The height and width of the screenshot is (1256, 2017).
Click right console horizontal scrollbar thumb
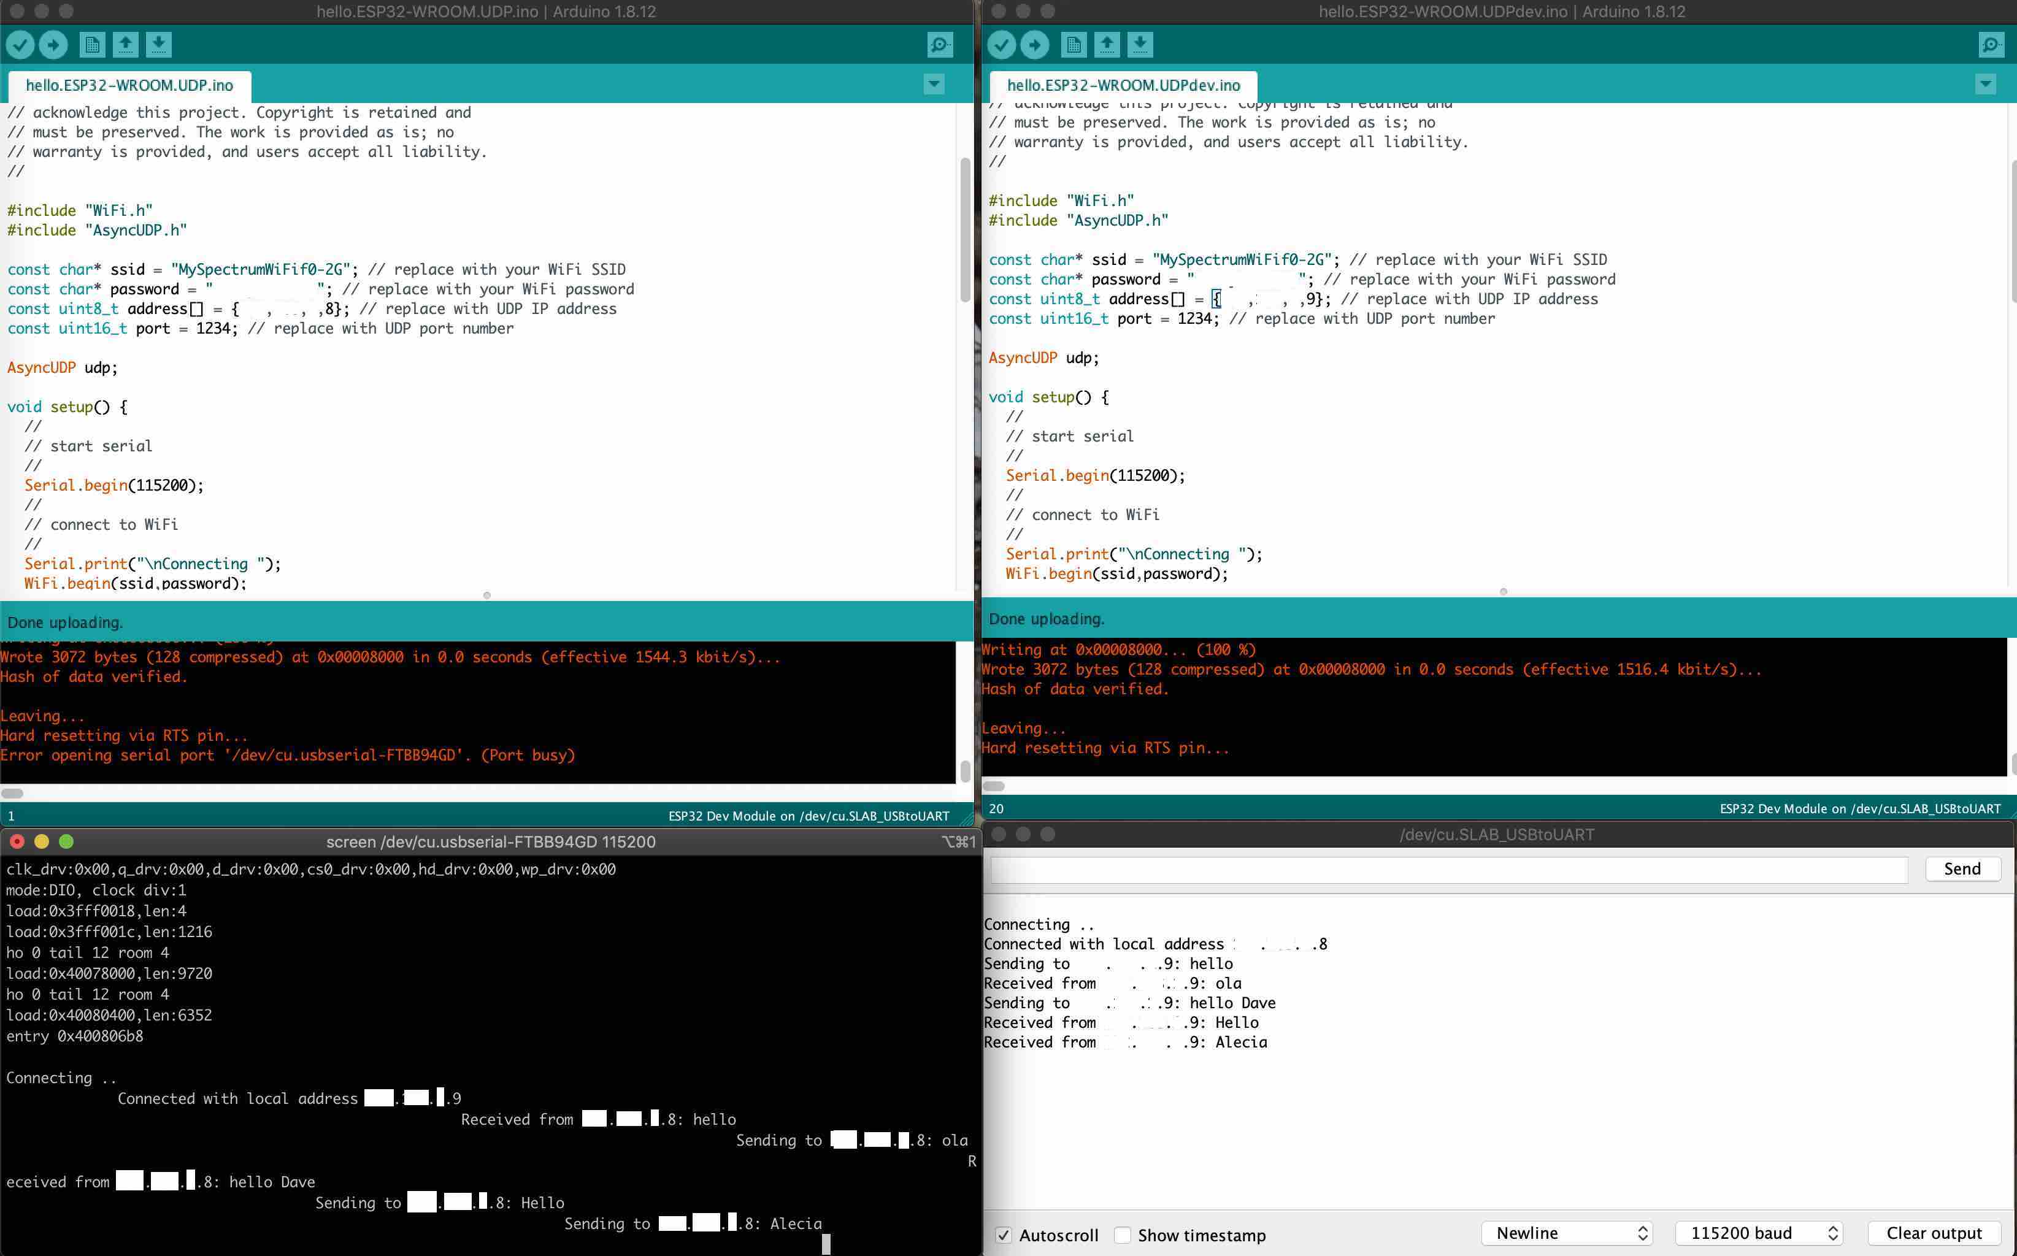(994, 786)
